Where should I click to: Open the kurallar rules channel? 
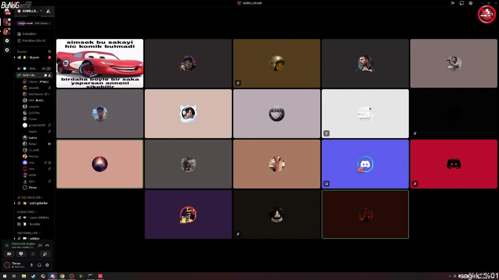point(34,224)
